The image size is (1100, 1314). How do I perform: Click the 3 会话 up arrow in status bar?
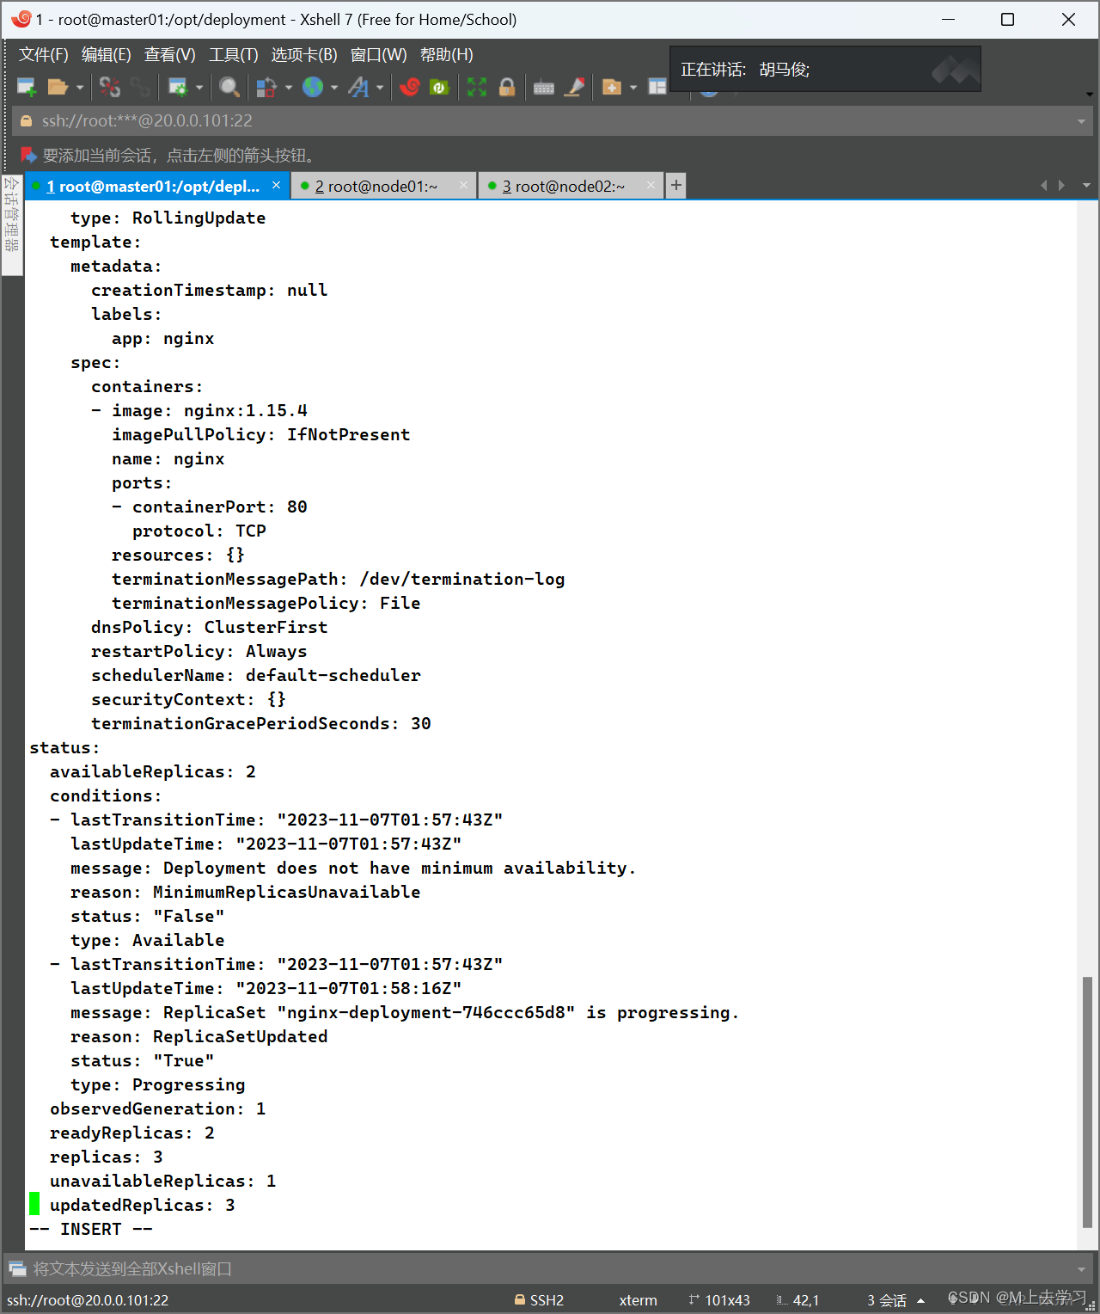click(921, 1300)
